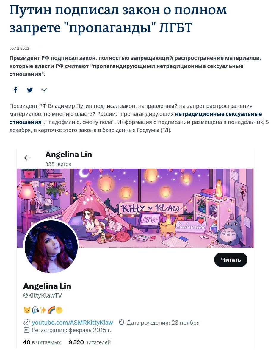Click the link chain icon beside YouTube URL

[x=26, y=323]
